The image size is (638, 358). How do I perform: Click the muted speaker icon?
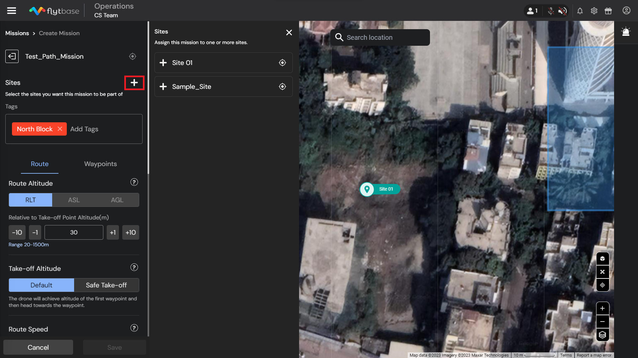click(x=562, y=11)
